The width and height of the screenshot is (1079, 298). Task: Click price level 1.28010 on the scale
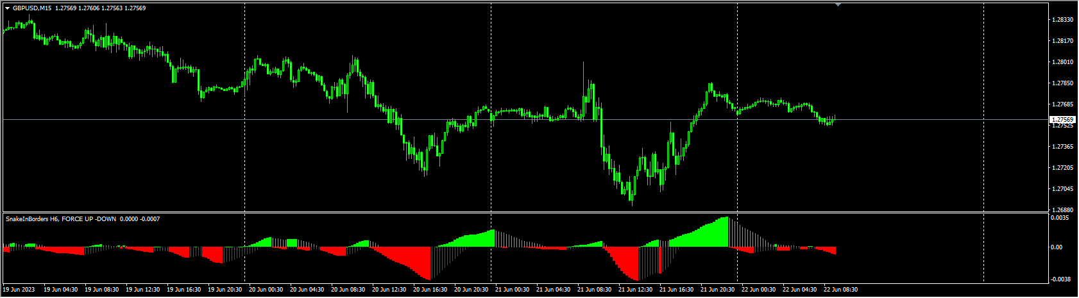(1064, 62)
